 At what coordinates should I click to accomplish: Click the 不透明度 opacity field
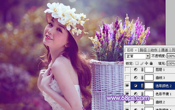(x=171, y=56)
